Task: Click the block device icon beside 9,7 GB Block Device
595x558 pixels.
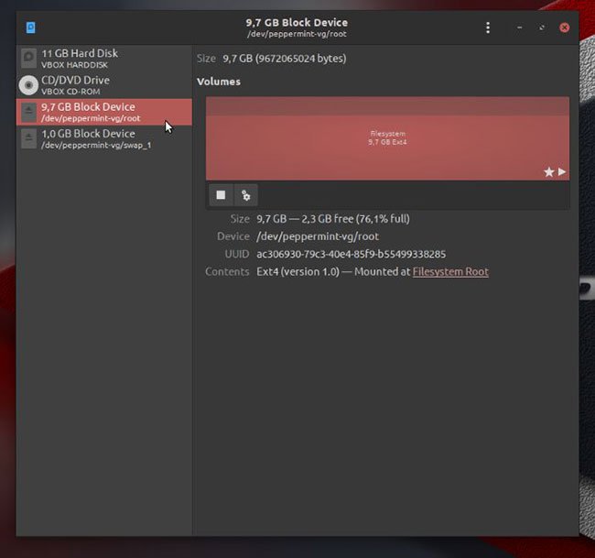Action: (x=28, y=112)
